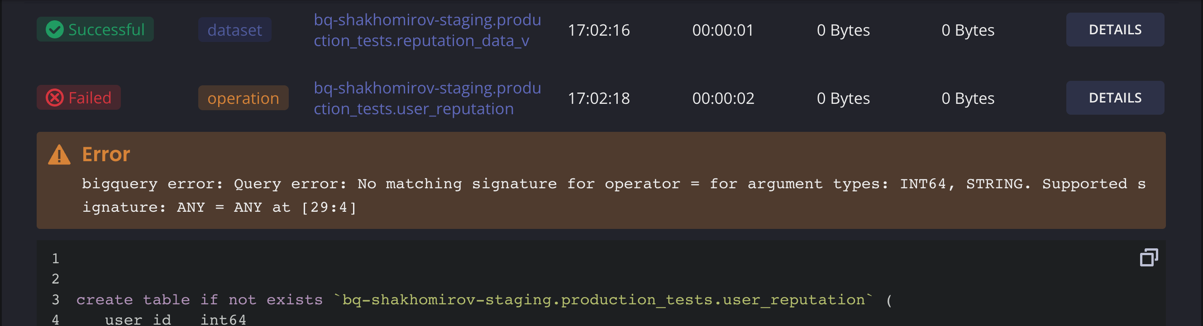Image resolution: width=1203 pixels, height=326 pixels.
Task: Click the 17:02:16 timestamp
Action: [x=599, y=29]
